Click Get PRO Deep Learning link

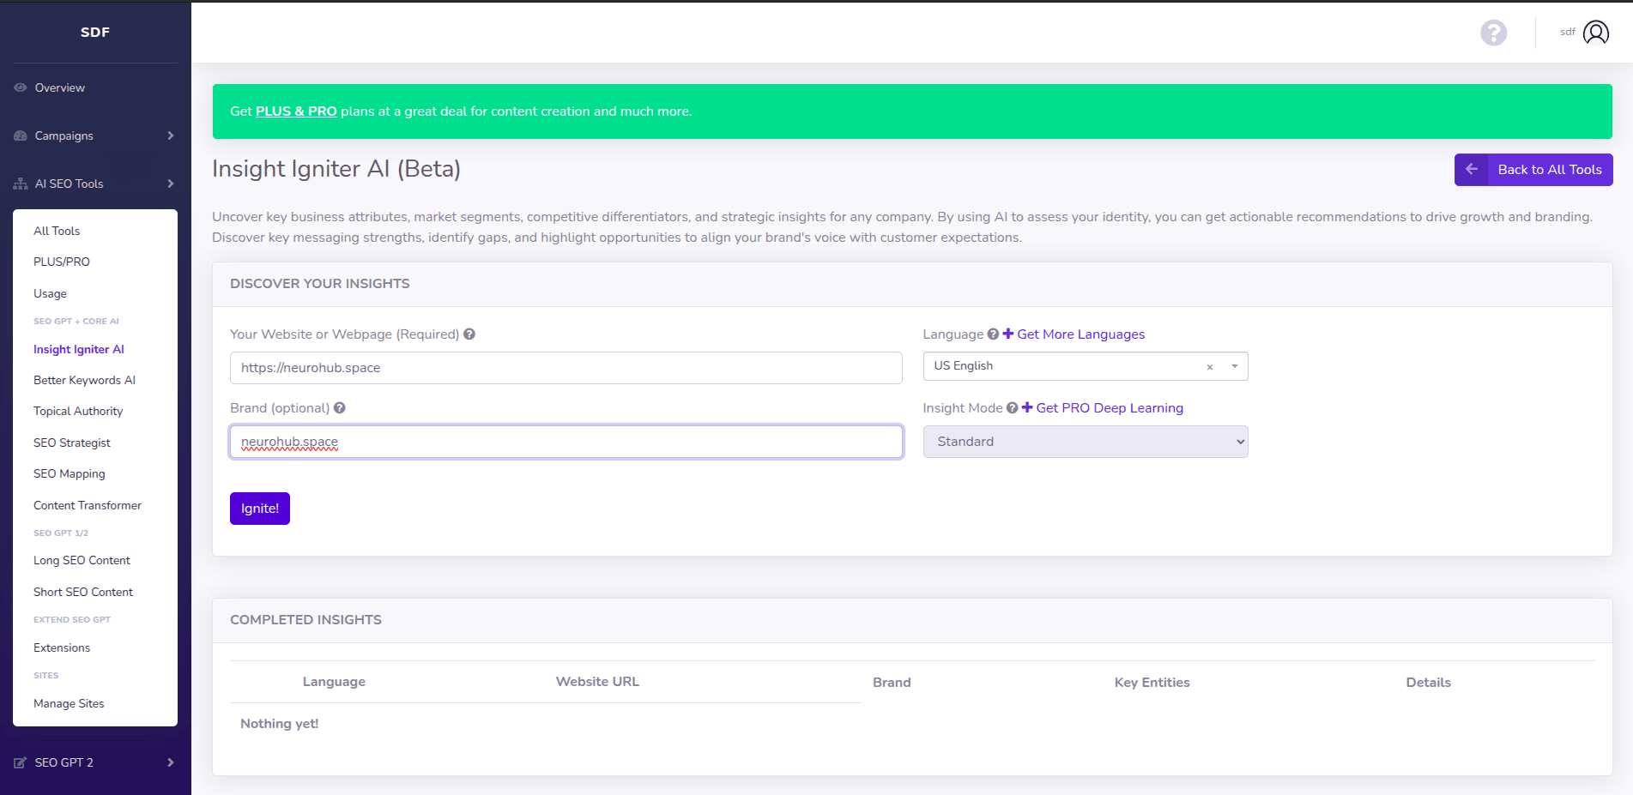[1103, 408]
